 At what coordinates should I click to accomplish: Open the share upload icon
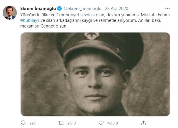(143, 123)
